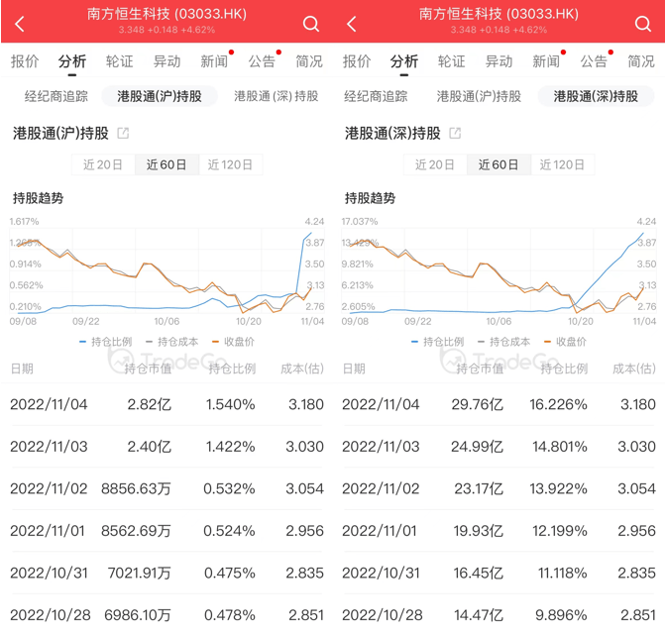This screenshot has width=665, height=633.
Task: Select left row 2022/10/28 with 6986.10万
Action: coord(166,615)
